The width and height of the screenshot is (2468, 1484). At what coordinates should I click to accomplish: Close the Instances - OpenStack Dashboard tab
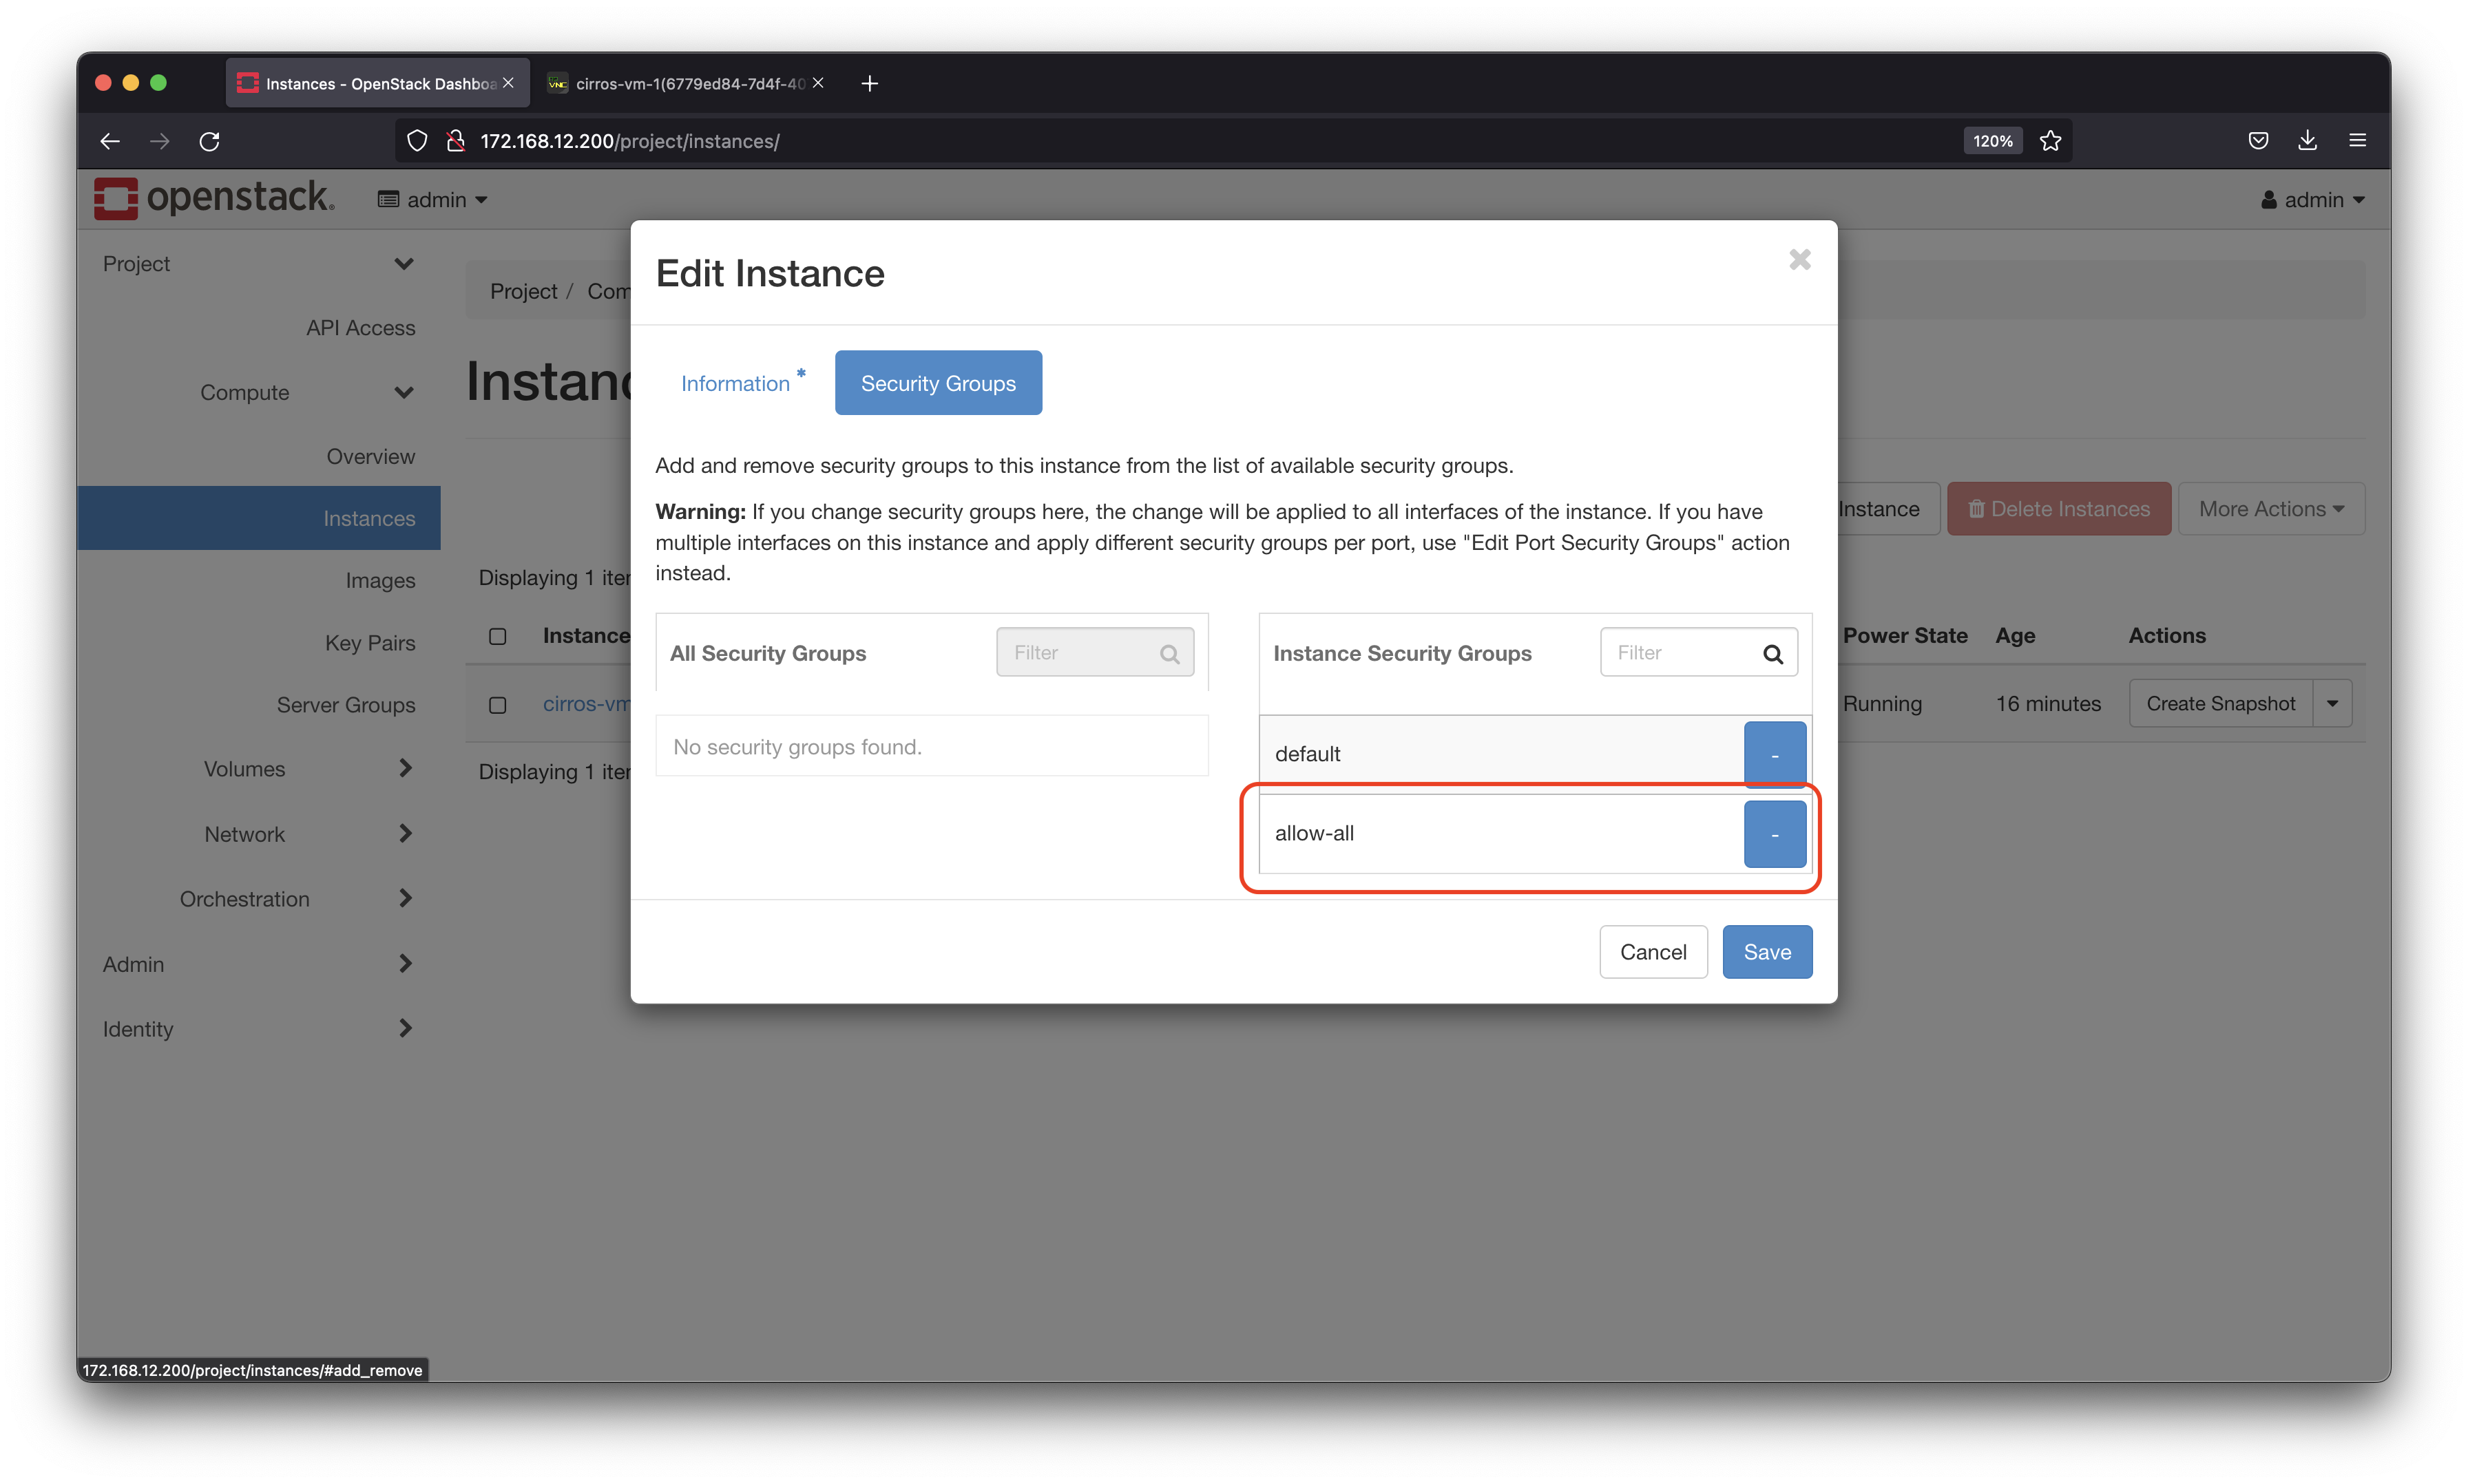point(508,83)
